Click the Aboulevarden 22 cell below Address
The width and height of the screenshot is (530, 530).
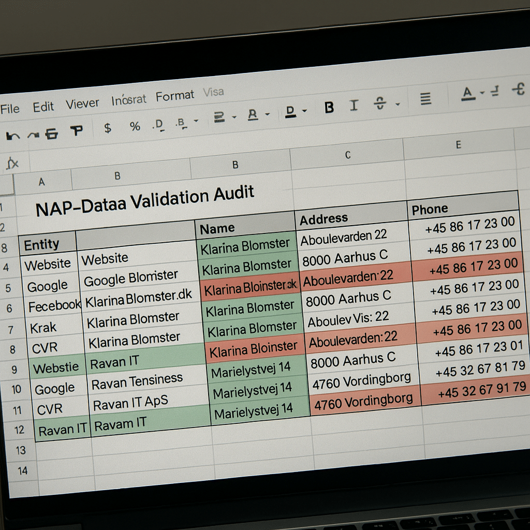[x=351, y=237]
